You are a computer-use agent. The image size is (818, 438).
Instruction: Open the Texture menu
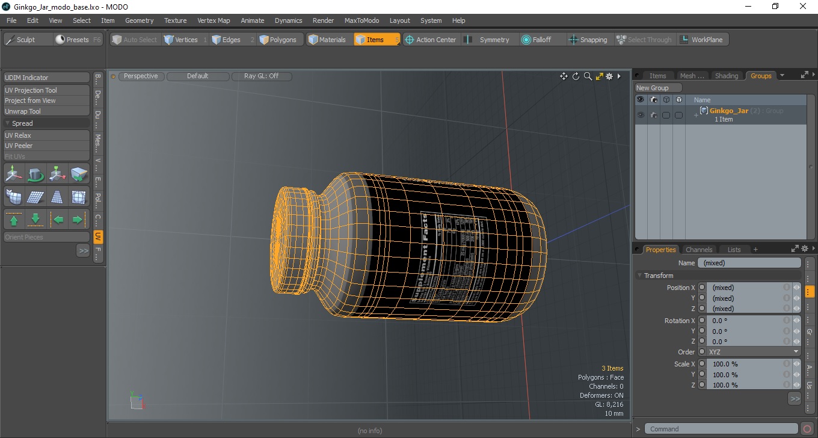(x=175, y=20)
